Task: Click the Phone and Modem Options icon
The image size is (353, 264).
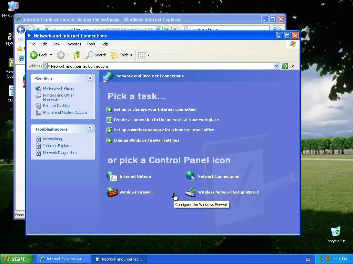Action: tap(38, 112)
